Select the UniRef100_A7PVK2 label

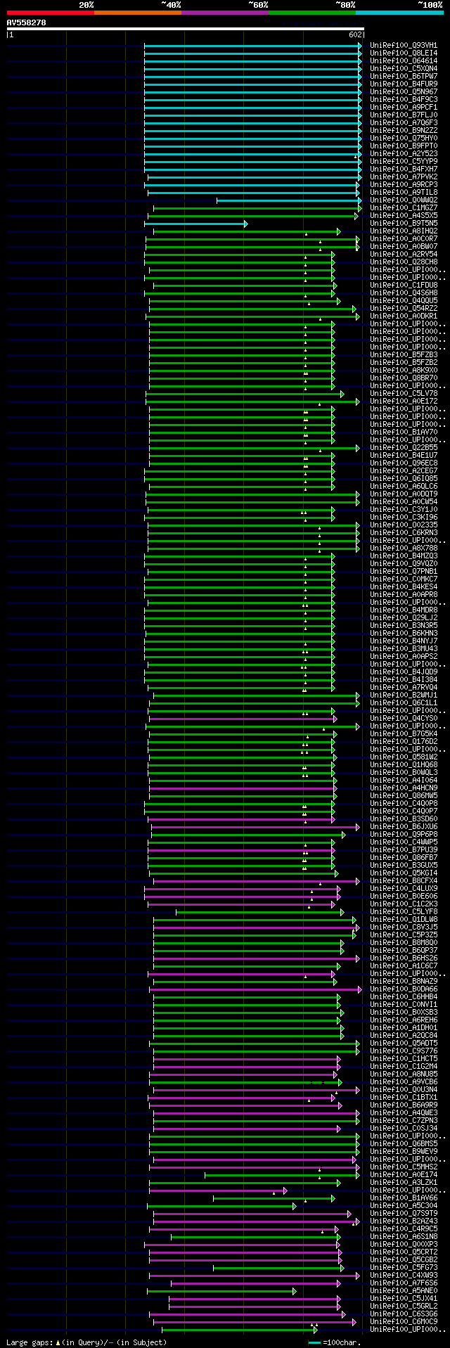(404, 176)
